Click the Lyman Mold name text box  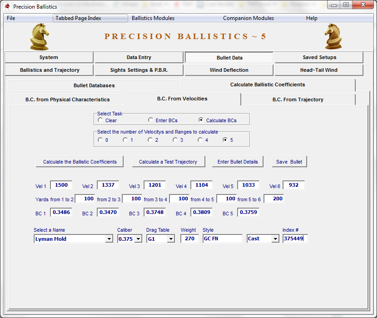tap(70, 239)
